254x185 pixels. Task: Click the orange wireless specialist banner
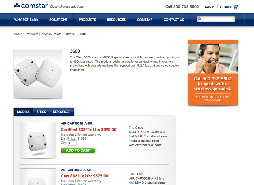click(213, 73)
